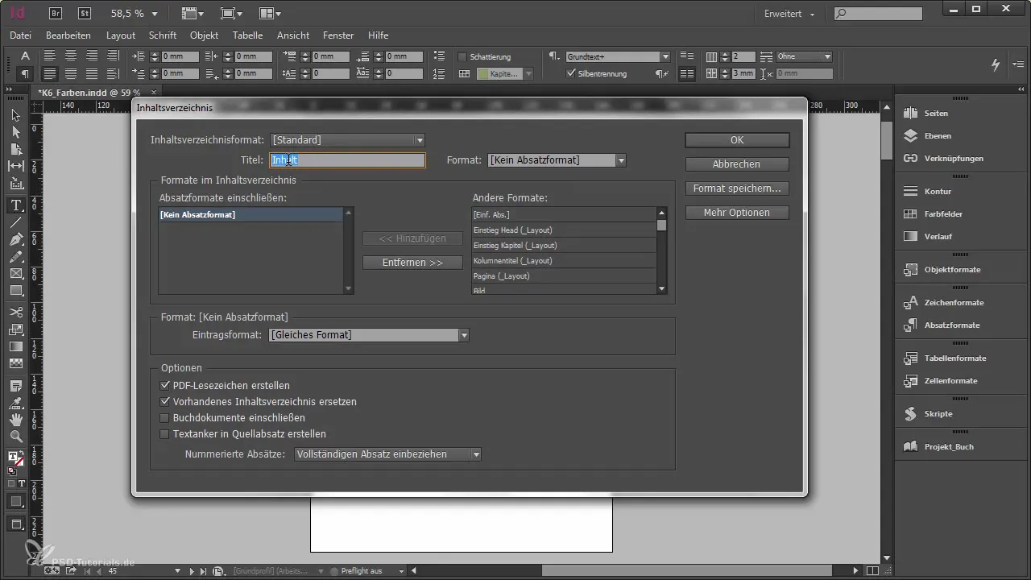Viewport: 1031px width, 580px height.
Task: Click the Abbrechen button
Action: point(737,164)
